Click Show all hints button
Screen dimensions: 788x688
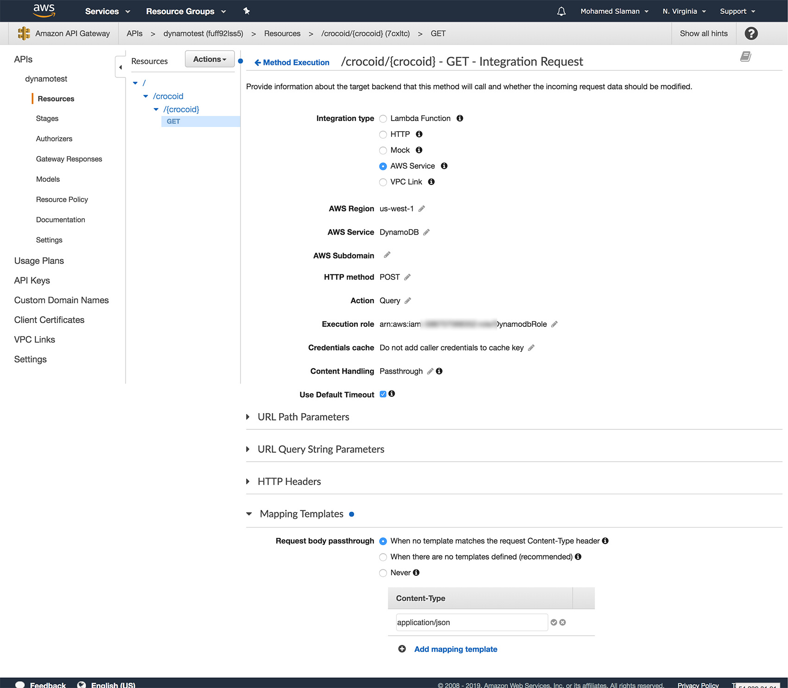pyautogui.click(x=704, y=33)
